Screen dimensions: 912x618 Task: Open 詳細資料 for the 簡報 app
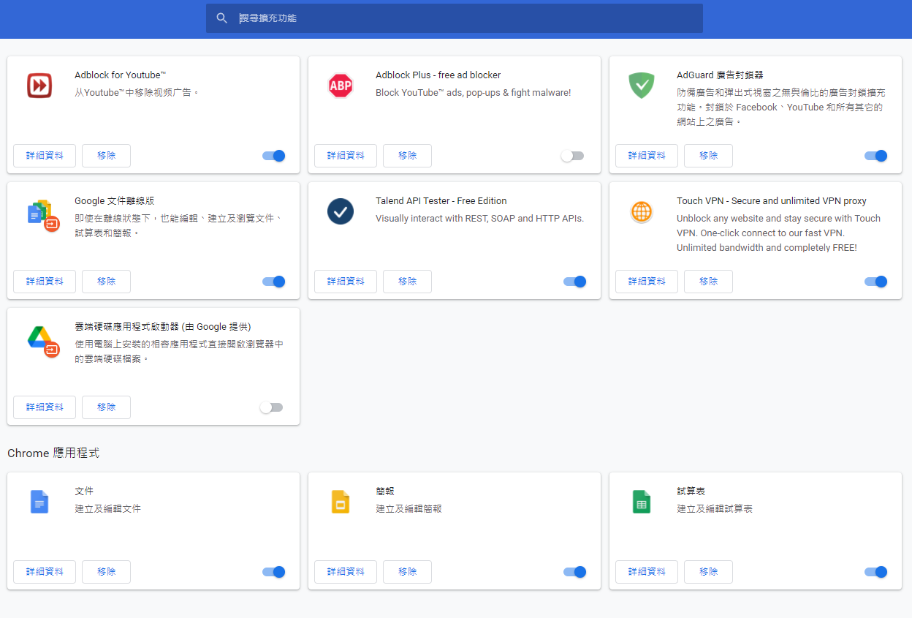(346, 572)
